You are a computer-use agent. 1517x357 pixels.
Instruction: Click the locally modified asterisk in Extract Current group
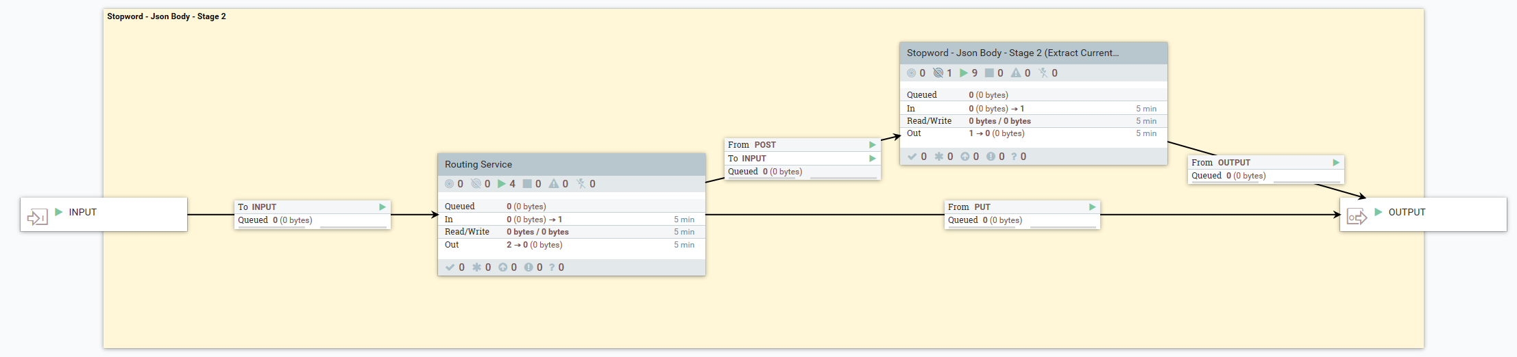[939, 157]
